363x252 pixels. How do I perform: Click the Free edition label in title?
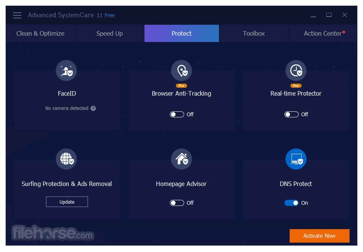110,15
